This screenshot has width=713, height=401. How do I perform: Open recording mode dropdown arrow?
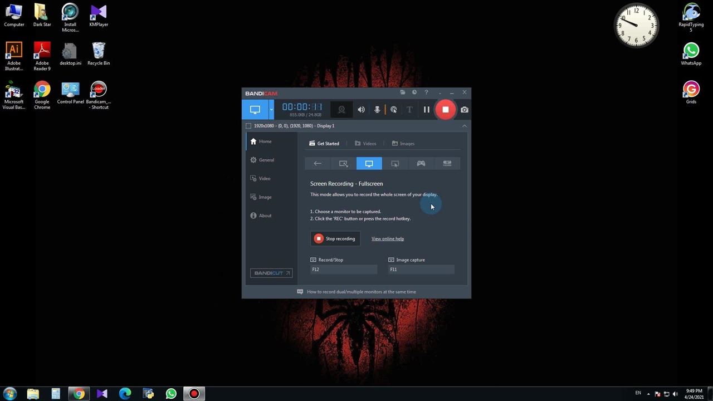[271, 110]
